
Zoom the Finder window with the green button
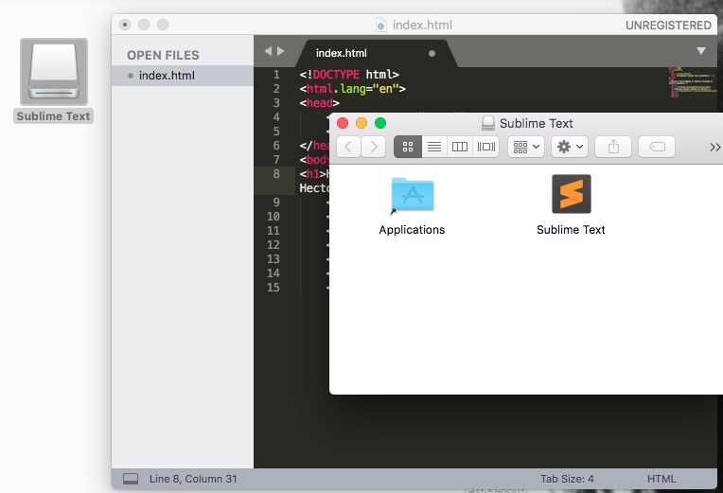[380, 123]
